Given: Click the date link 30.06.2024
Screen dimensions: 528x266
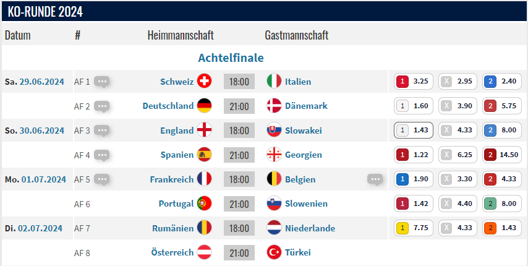Looking at the screenshot, I should pyautogui.click(x=41, y=131).
